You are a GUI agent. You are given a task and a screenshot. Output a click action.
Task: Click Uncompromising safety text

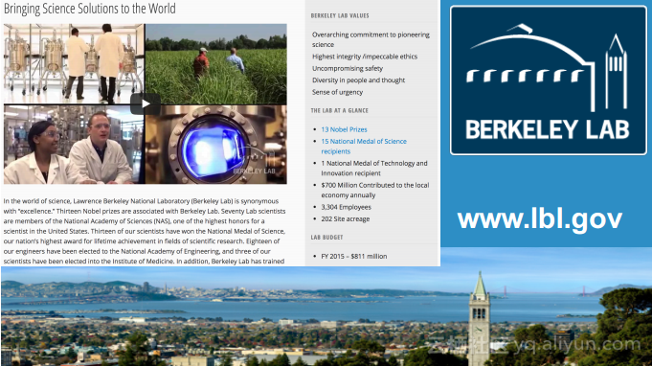(348, 69)
